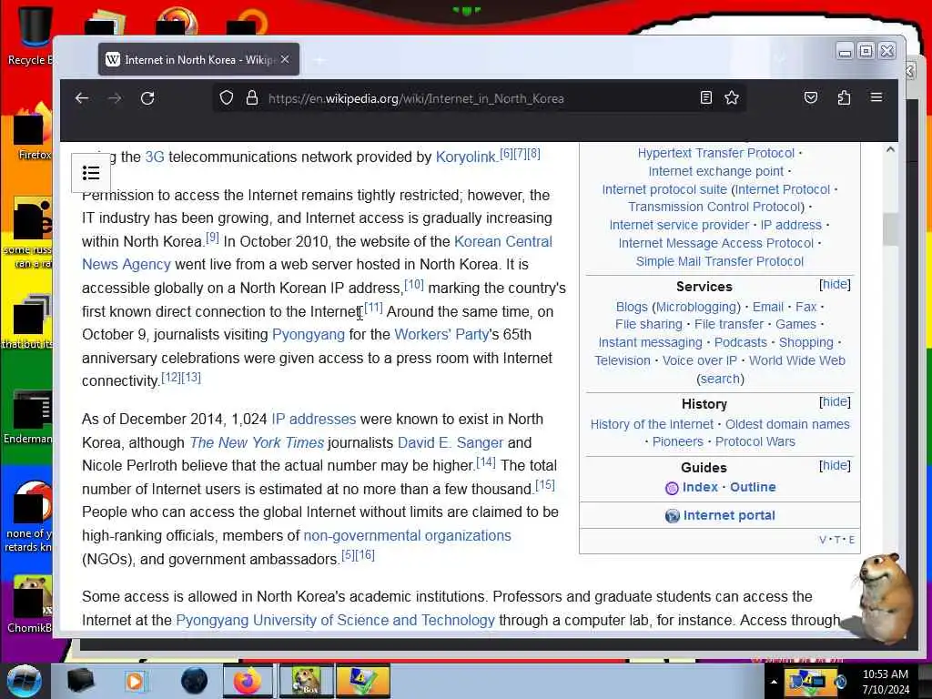Select the Internet in North Korea tab
The image size is (932, 699).
tap(198, 59)
